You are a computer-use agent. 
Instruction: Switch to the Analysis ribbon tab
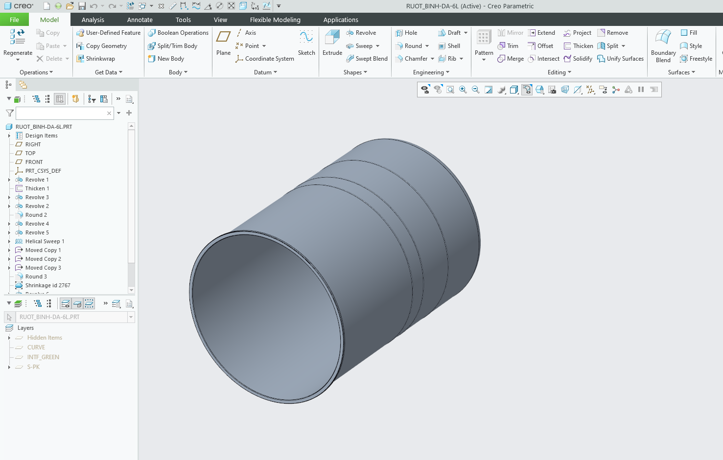93,20
